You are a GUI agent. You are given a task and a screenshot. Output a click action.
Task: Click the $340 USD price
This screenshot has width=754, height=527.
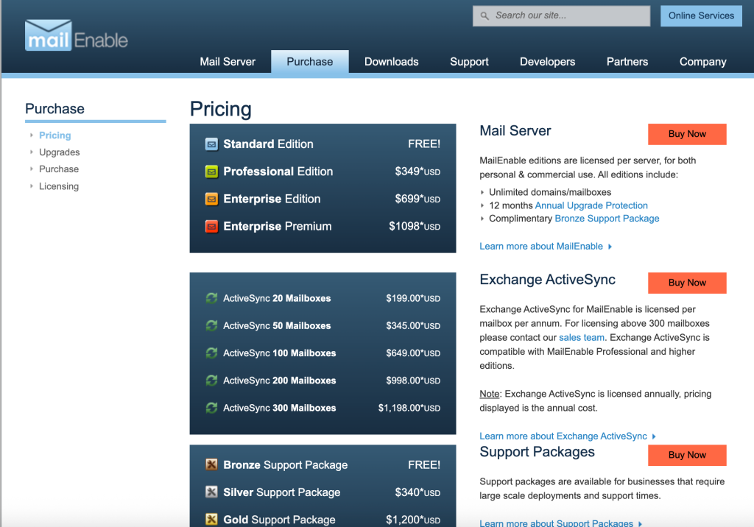(x=417, y=492)
